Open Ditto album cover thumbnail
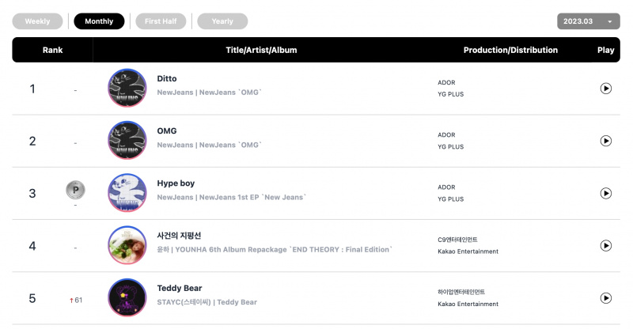This screenshot has height=329, width=633. (x=127, y=88)
